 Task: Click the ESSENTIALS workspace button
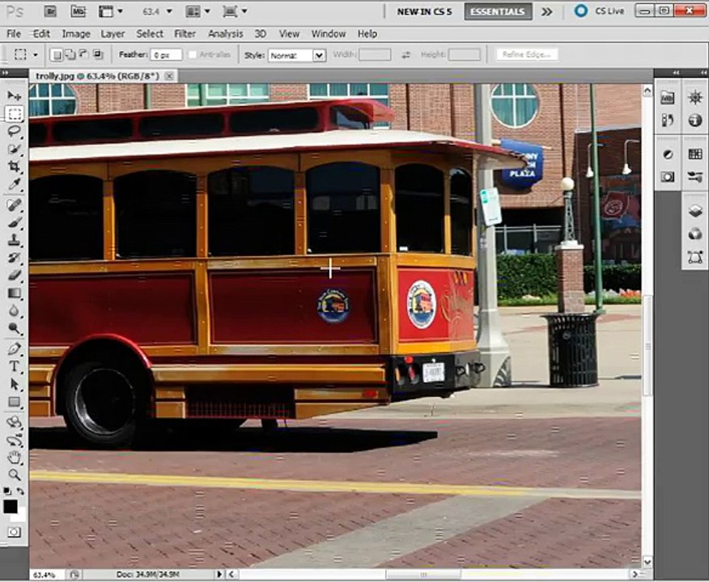[498, 12]
